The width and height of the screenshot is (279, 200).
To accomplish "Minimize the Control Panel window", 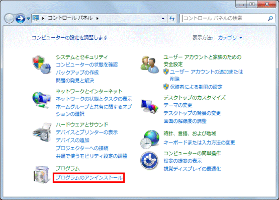I will pos(241,4).
